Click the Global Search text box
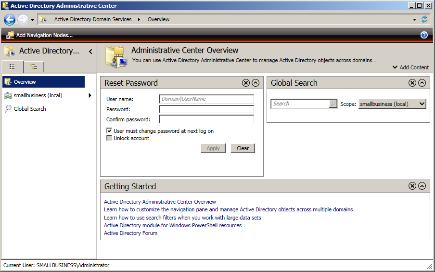Viewport: 435px width, 272px height. (x=300, y=104)
